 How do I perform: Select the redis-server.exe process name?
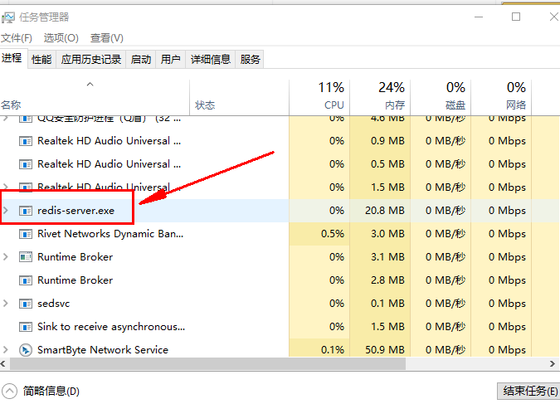[76, 211]
